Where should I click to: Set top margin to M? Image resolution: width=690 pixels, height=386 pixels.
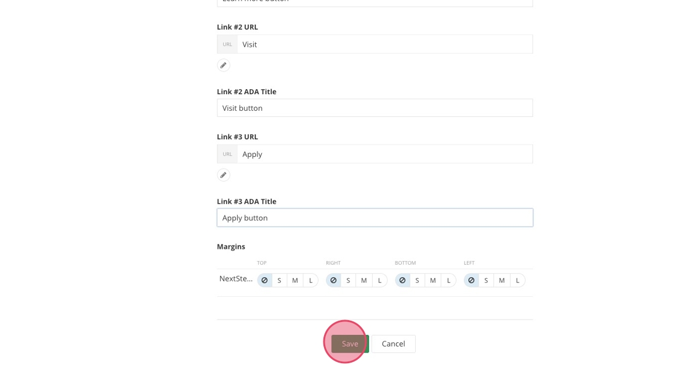coord(295,280)
